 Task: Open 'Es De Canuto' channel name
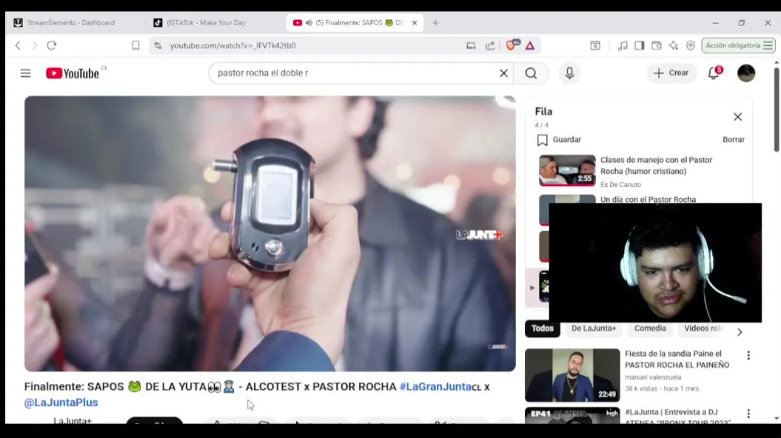point(620,184)
